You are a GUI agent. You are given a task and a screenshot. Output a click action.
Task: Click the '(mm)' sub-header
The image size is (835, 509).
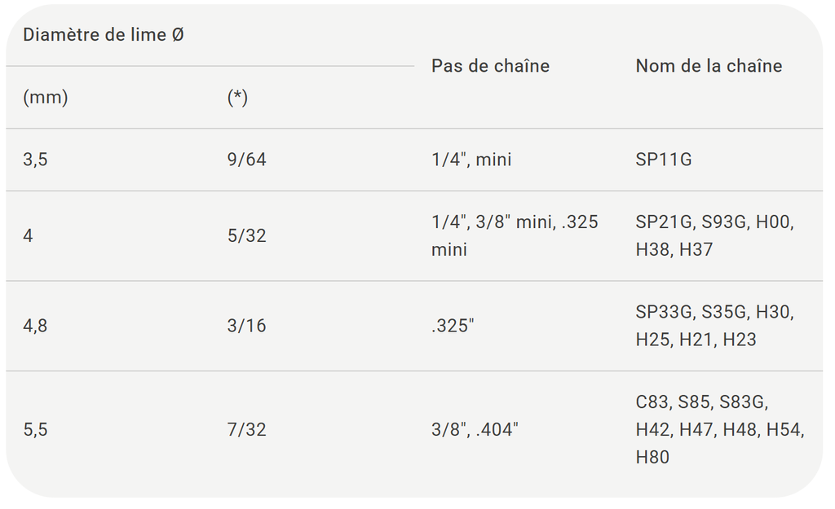(46, 98)
